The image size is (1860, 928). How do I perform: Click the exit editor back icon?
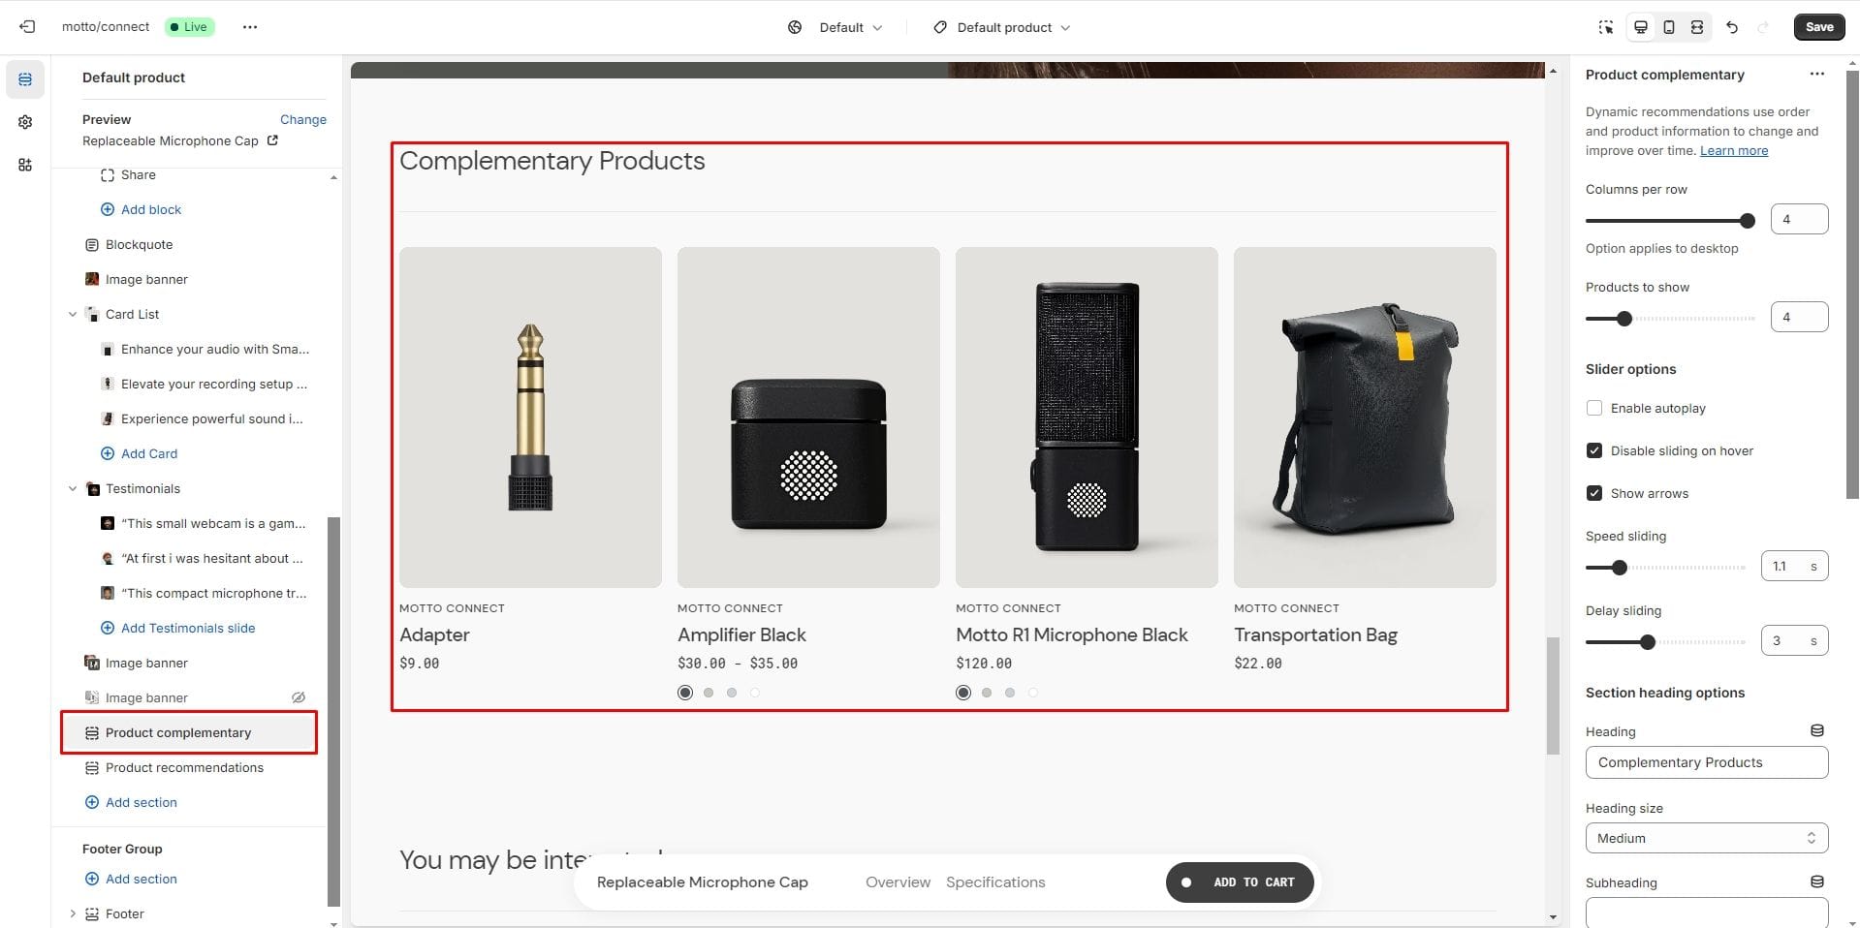click(27, 27)
